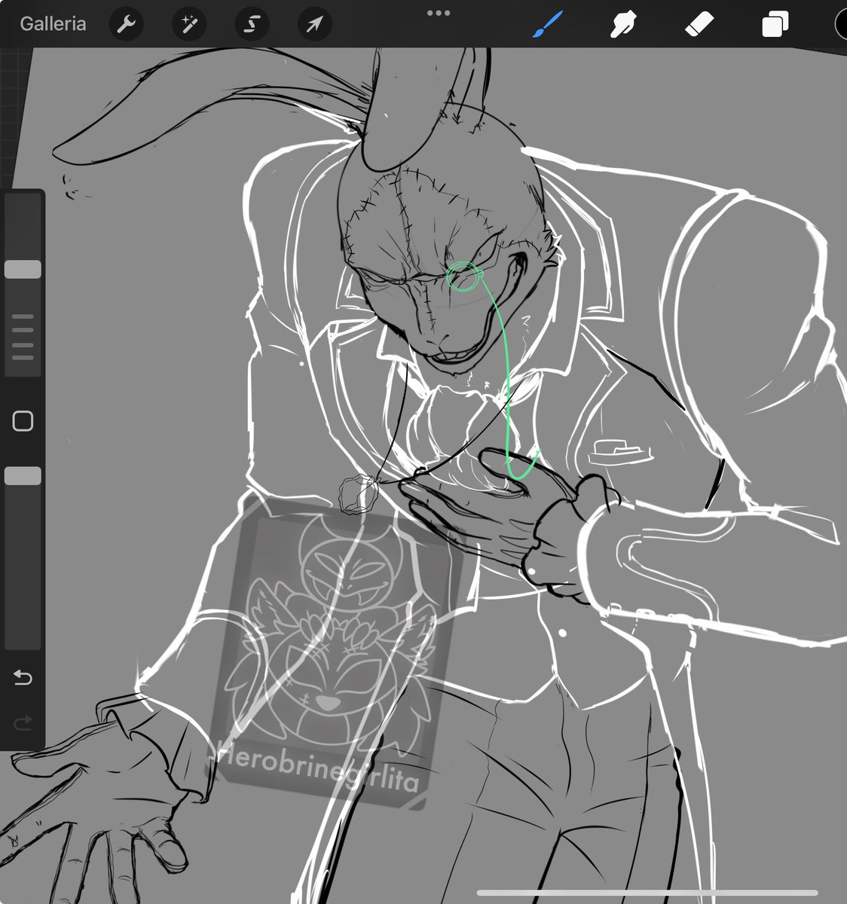Open the Actions wrench menu

[127, 24]
